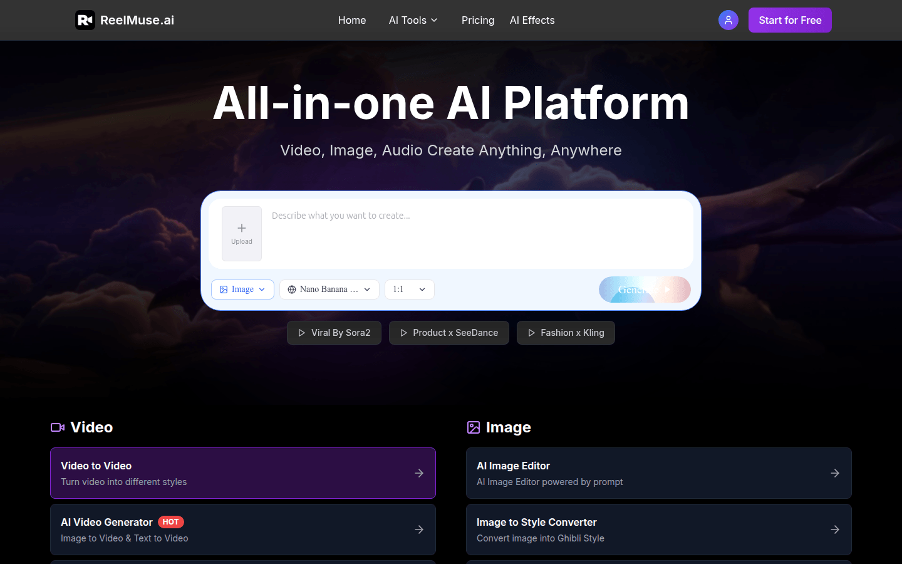Click the Video section camera icon

click(57, 427)
